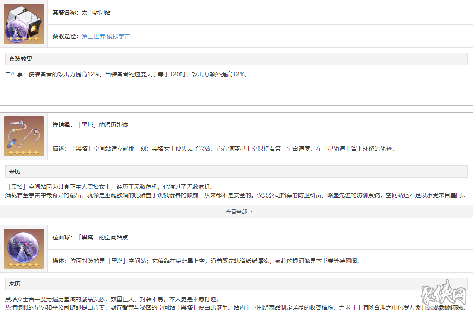
Task: Click the 来历 header under 位面球
Action: coord(236,284)
